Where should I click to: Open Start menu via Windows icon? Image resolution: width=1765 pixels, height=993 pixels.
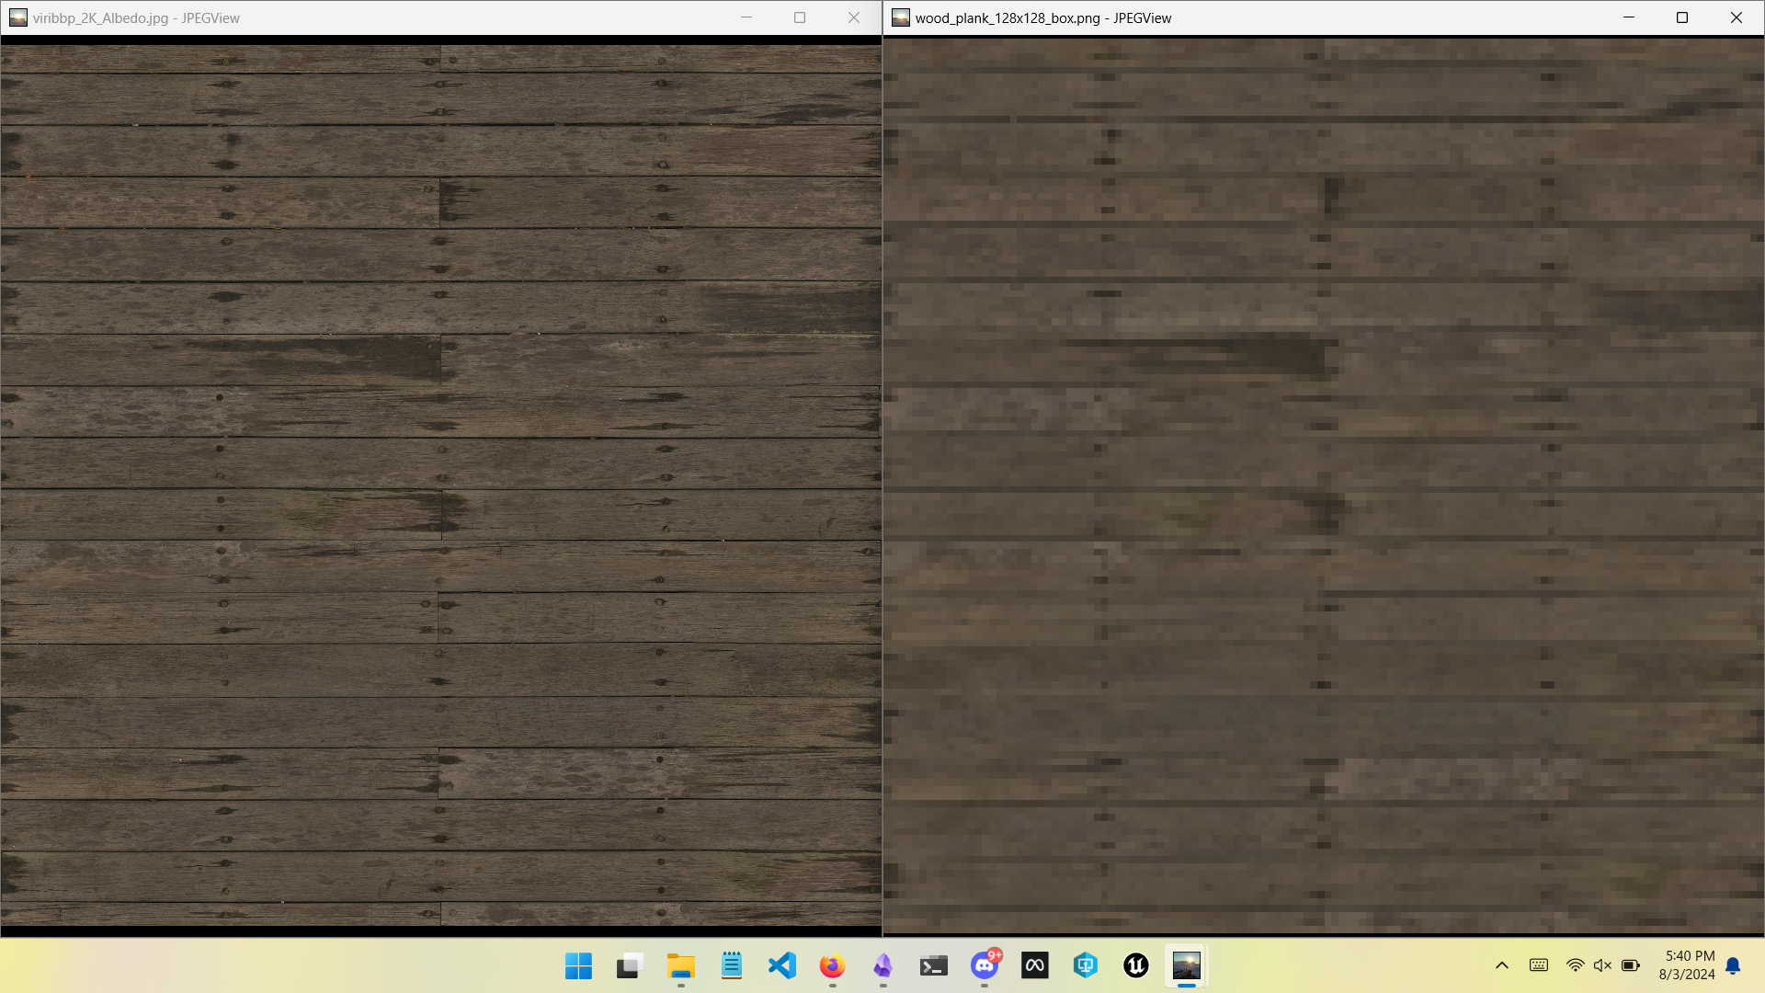coord(579,966)
